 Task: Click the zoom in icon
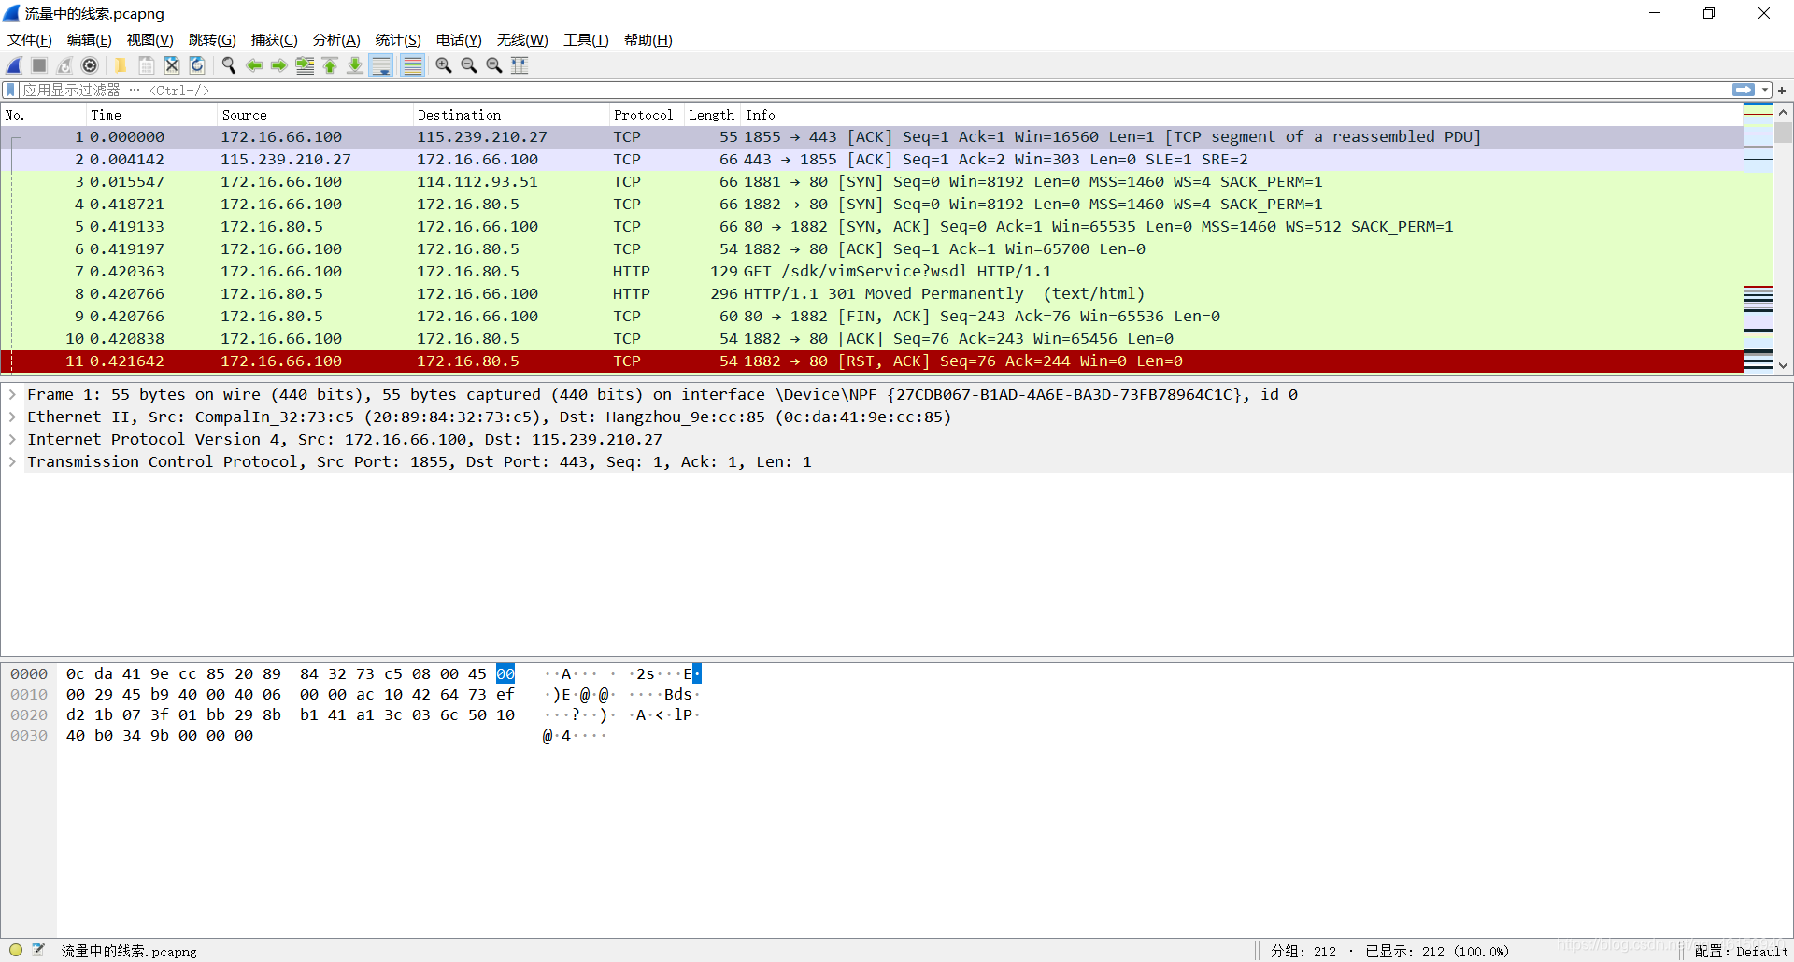[444, 65]
